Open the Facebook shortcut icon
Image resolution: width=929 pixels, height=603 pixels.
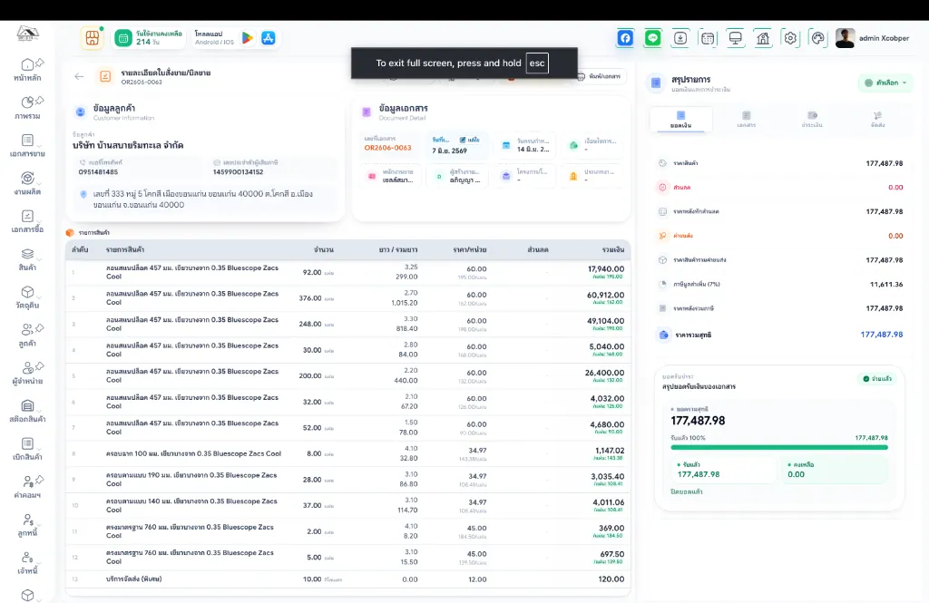click(625, 38)
